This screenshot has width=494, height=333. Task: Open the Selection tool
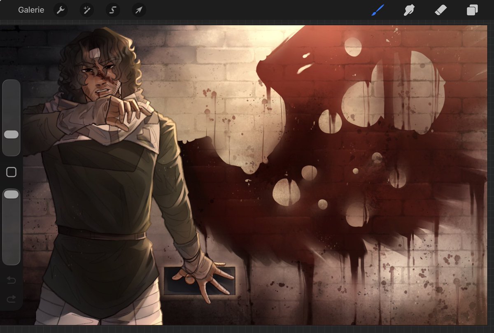click(x=113, y=10)
